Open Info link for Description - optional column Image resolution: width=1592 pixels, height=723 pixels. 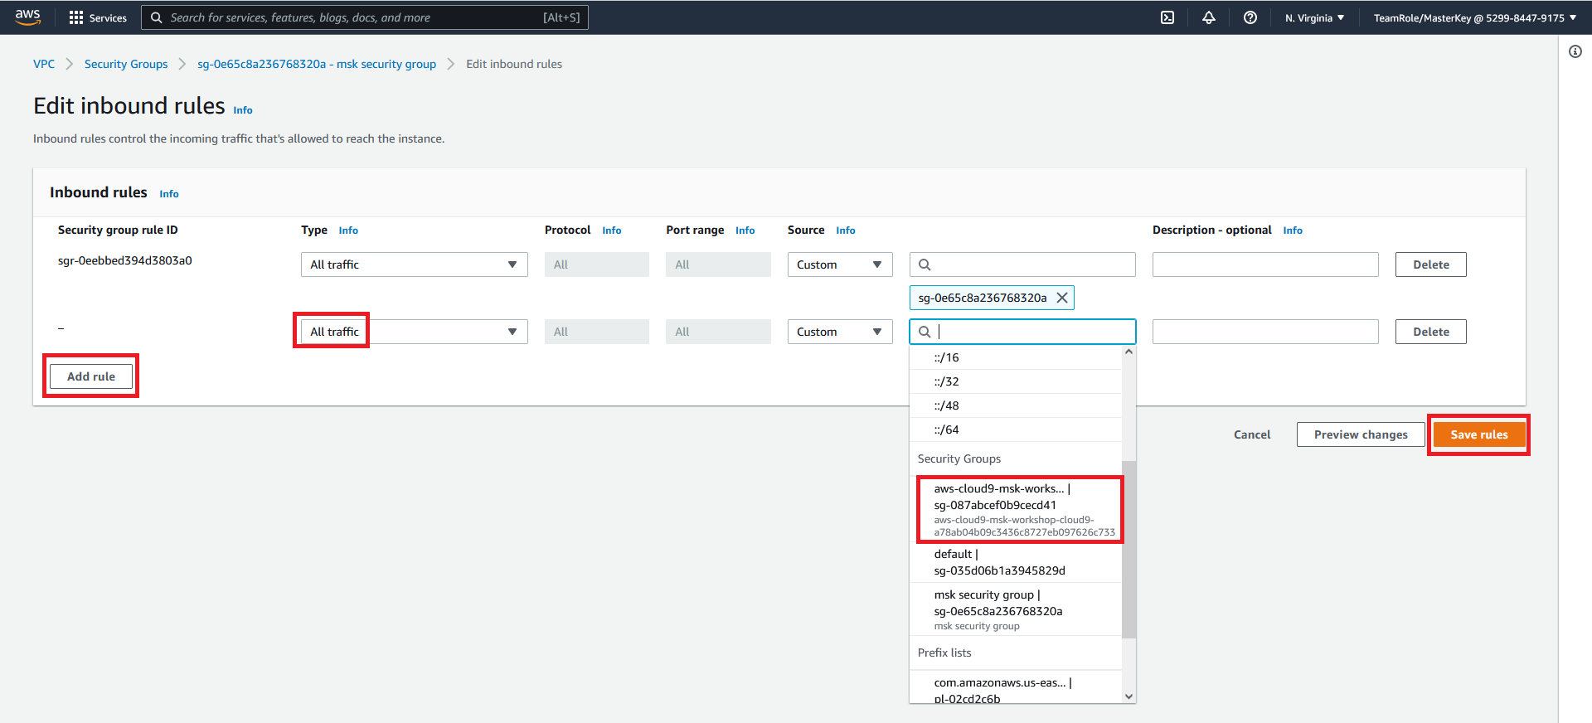[x=1293, y=230]
